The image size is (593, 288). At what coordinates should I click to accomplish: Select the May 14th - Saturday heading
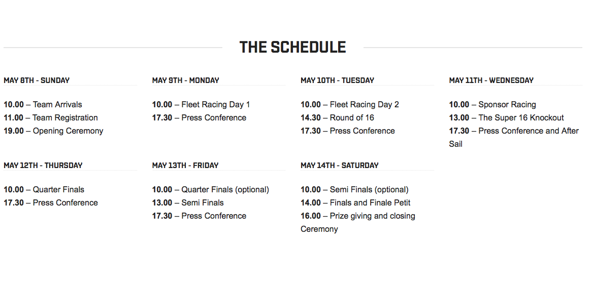click(340, 166)
